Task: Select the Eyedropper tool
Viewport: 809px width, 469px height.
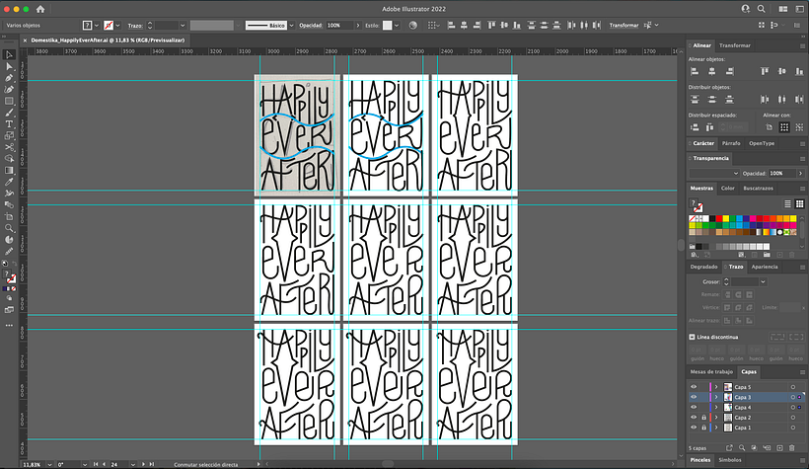Action: tap(9, 182)
